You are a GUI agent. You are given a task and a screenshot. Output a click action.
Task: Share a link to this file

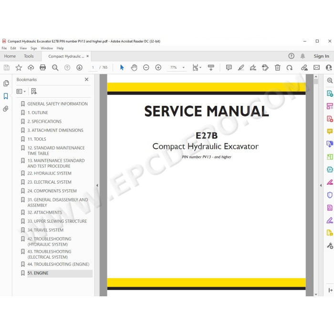(304, 68)
